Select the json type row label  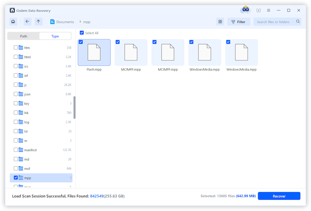[x=27, y=94]
